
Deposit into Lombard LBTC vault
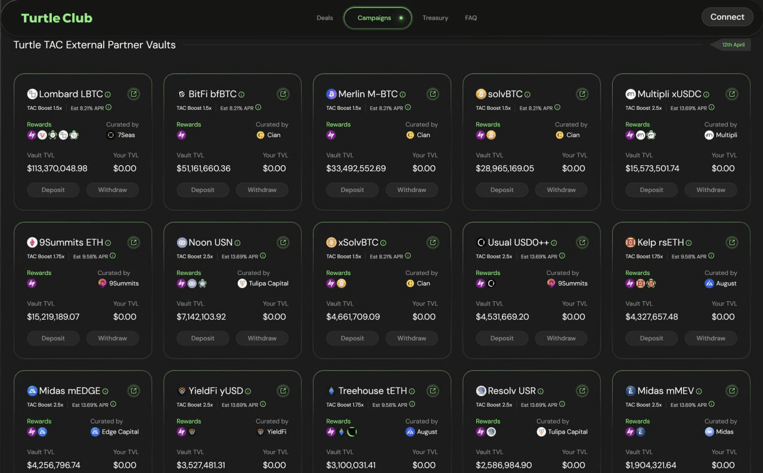point(53,190)
